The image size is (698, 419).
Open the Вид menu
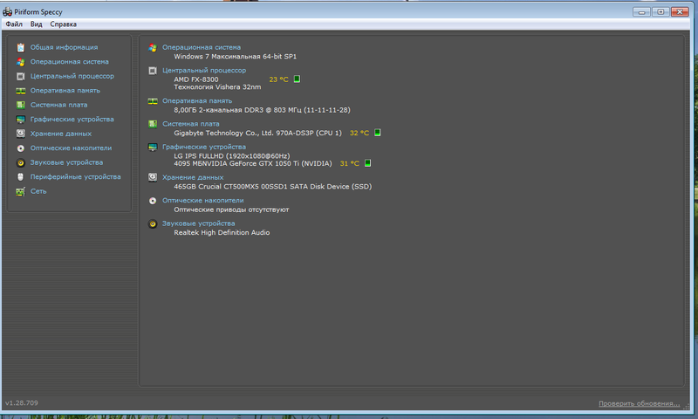[36, 24]
